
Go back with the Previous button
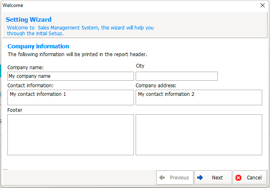pyautogui.click(x=175, y=177)
